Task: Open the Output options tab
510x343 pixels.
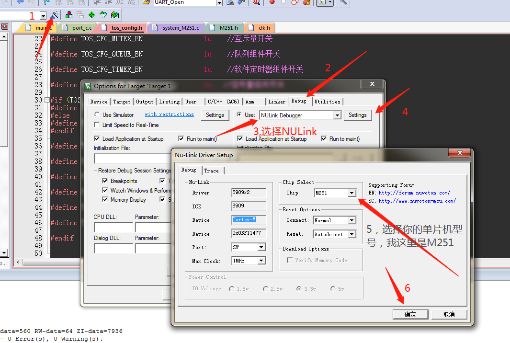Action: tap(145, 102)
